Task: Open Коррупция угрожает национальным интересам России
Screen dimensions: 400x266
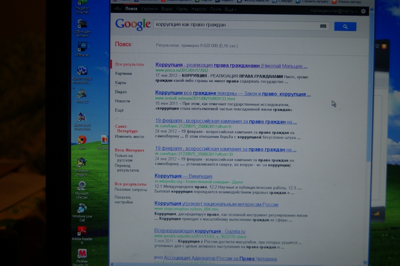Action: pyautogui.click(x=216, y=204)
